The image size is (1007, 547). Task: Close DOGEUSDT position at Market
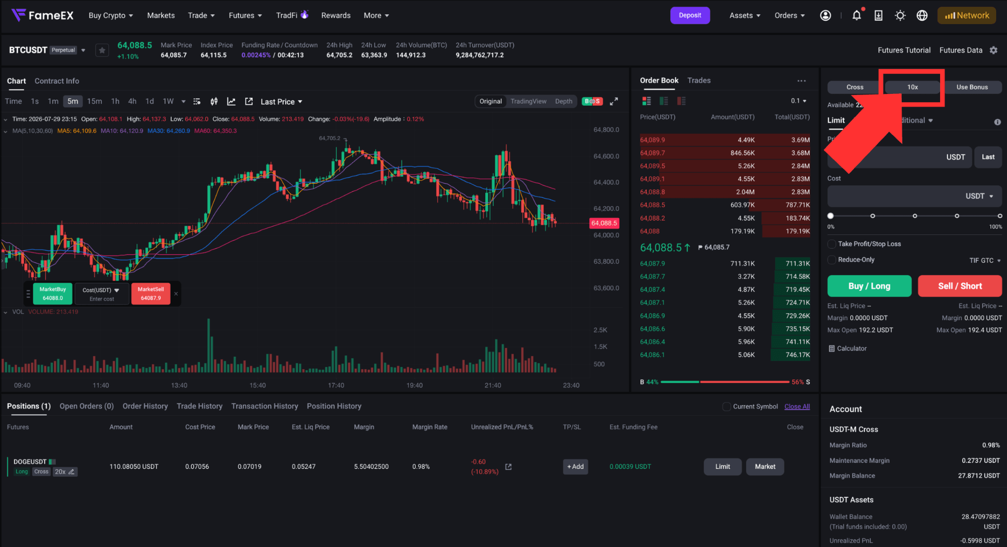point(765,467)
